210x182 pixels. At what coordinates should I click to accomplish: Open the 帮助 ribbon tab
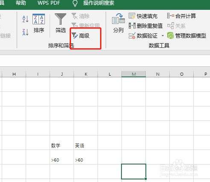click(21, 3)
